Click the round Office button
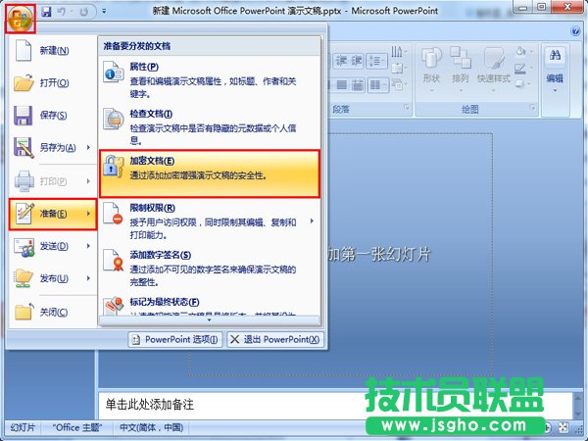The height and width of the screenshot is (441, 588). coord(20,18)
